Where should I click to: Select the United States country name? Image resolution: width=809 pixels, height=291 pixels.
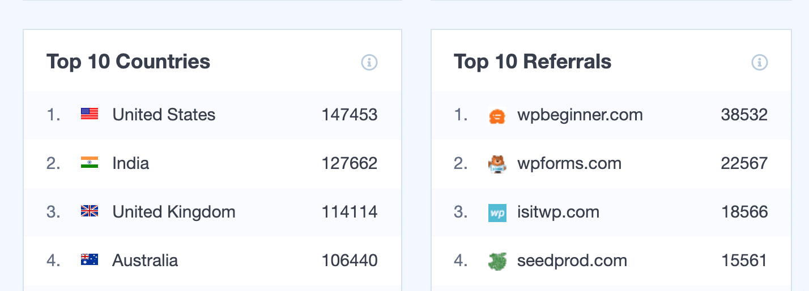pyautogui.click(x=164, y=115)
